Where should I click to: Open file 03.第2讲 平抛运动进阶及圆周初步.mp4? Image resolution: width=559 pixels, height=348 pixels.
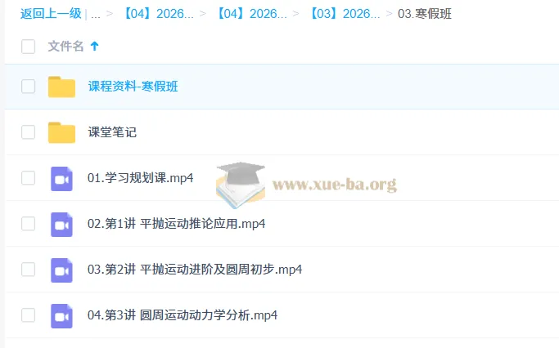coord(195,270)
